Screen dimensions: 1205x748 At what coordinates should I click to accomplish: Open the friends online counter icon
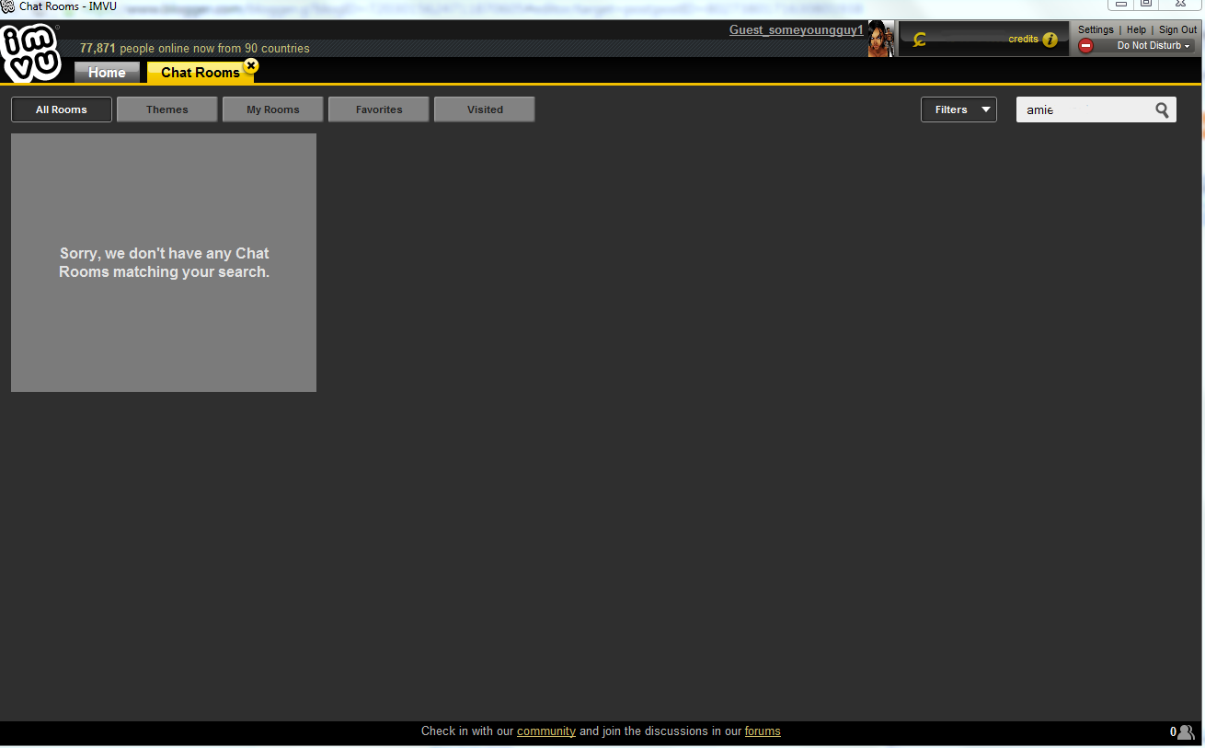point(1186,732)
